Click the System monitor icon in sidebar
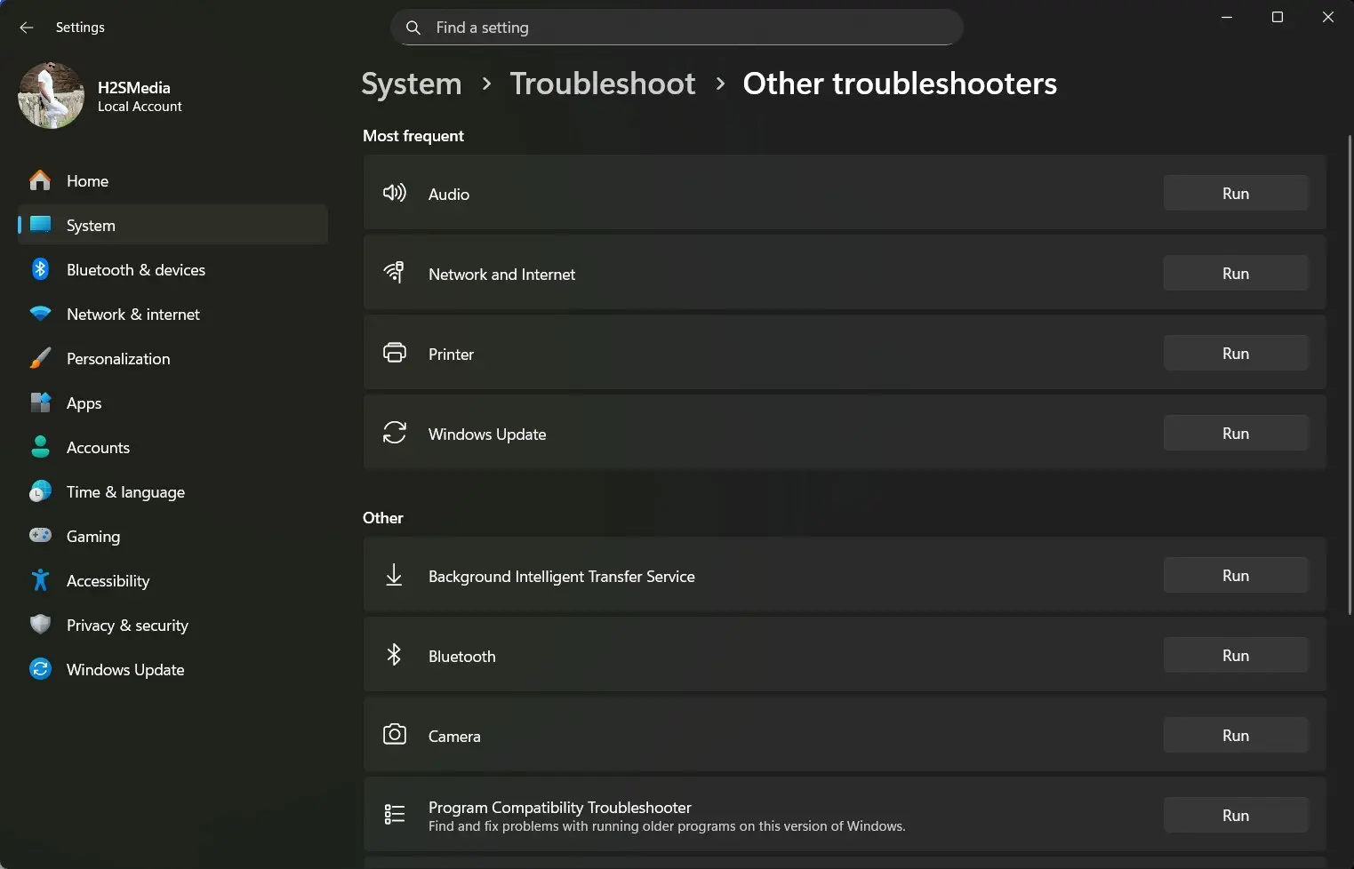1354x869 pixels. point(40,224)
